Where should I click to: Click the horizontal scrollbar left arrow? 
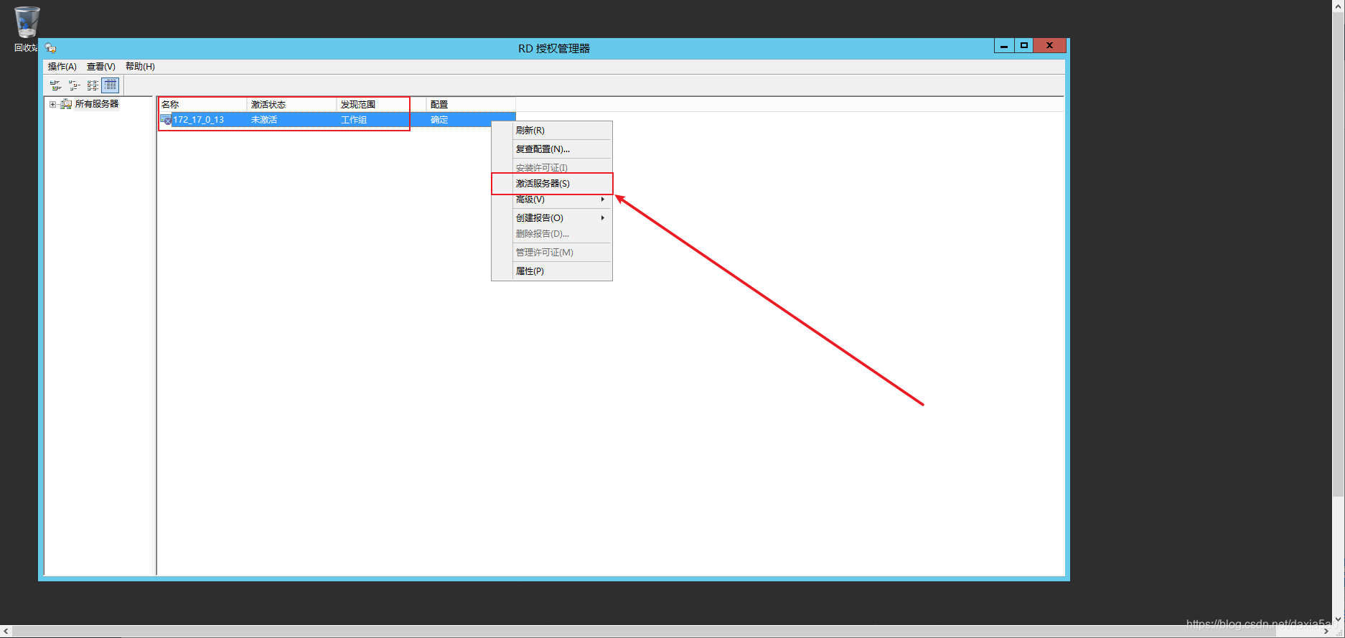[x=6, y=632]
